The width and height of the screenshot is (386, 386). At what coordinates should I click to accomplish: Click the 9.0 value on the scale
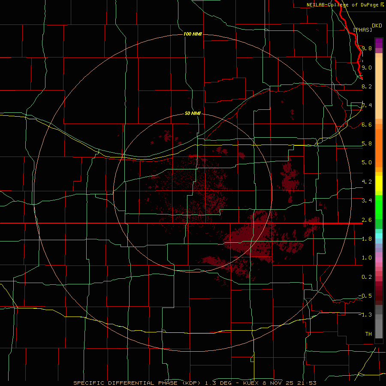point(367,67)
